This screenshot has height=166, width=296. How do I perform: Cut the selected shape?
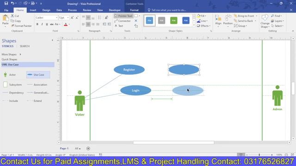[x=15, y=16]
